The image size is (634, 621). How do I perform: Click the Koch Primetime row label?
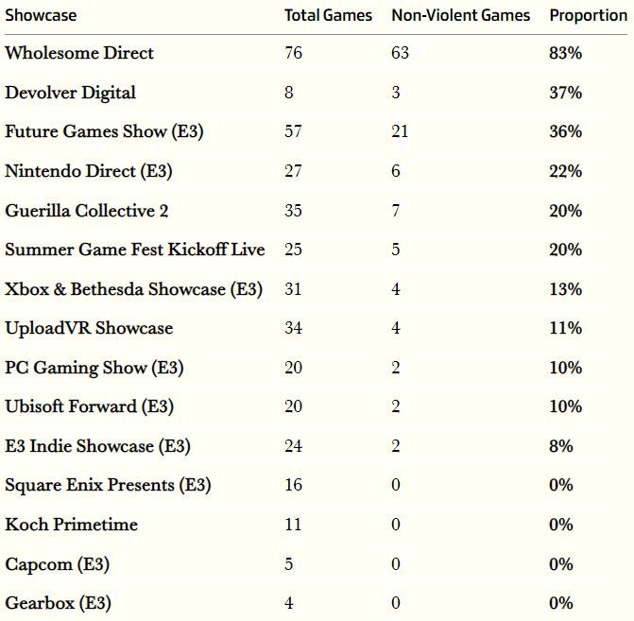pos(72,525)
